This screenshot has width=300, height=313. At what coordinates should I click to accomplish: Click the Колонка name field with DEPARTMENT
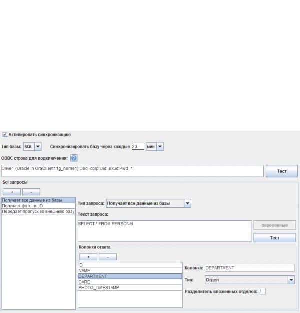click(x=249, y=268)
